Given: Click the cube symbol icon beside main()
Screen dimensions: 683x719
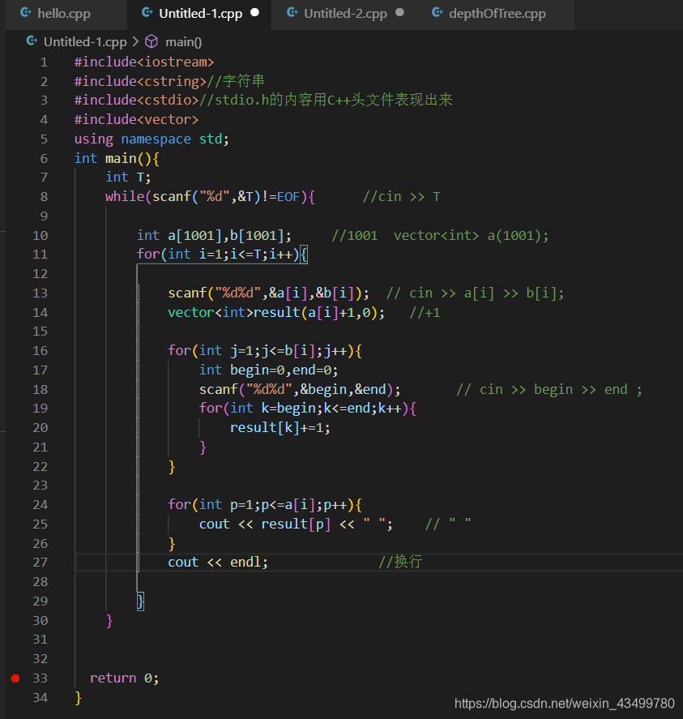Looking at the screenshot, I should coord(152,41).
